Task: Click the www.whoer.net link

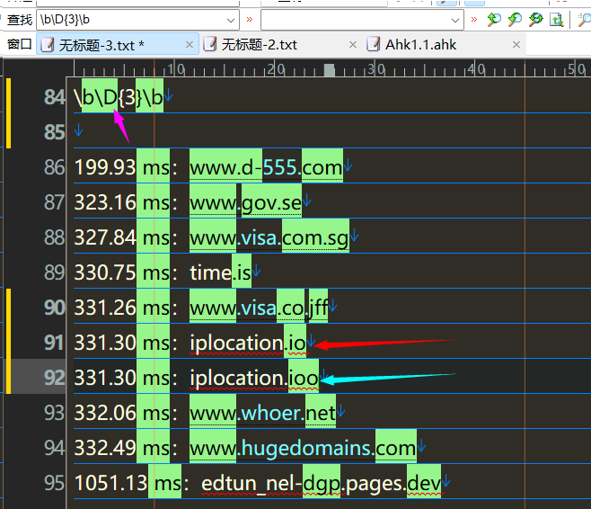Action: tap(262, 413)
